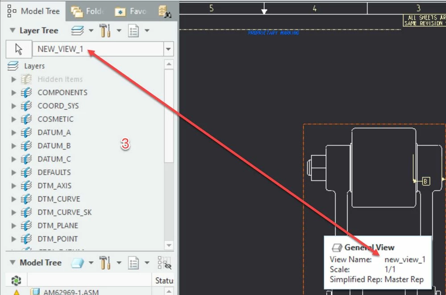Expand the DATUM_B layer
The height and width of the screenshot is (295, 446).
(x=14, y=146)
